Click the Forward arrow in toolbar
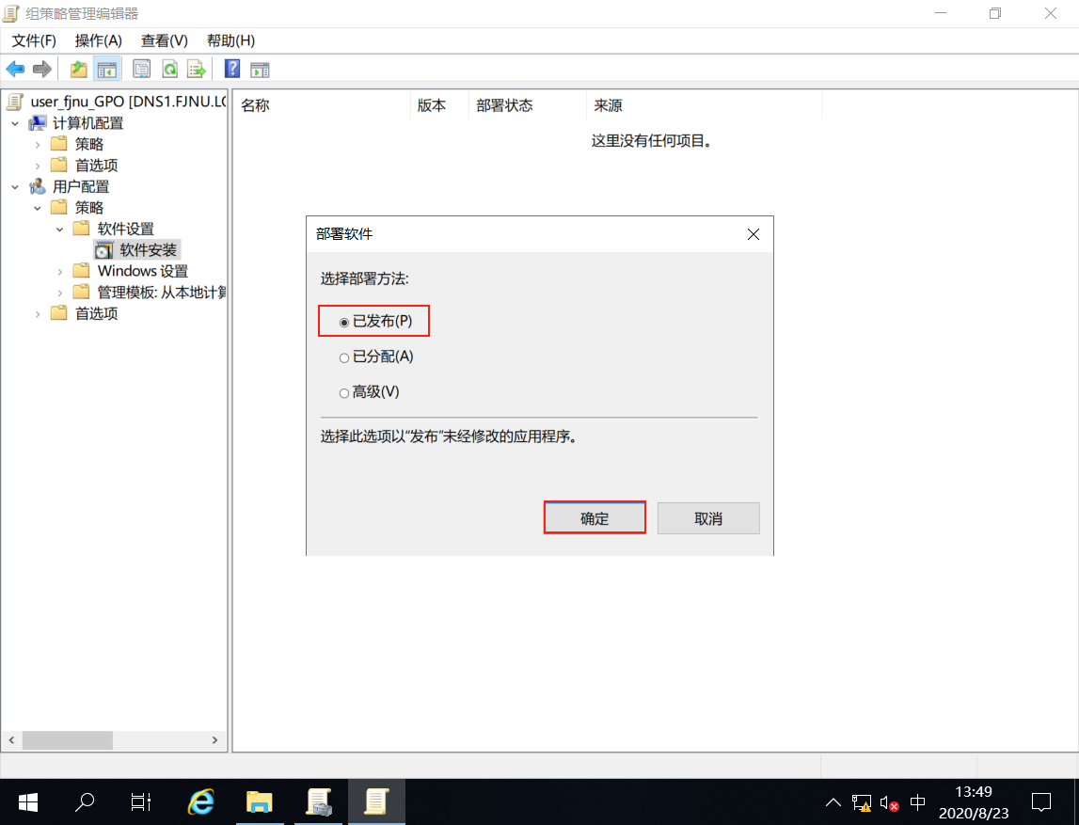1079x825 pixels. click(x=42, y=69)
